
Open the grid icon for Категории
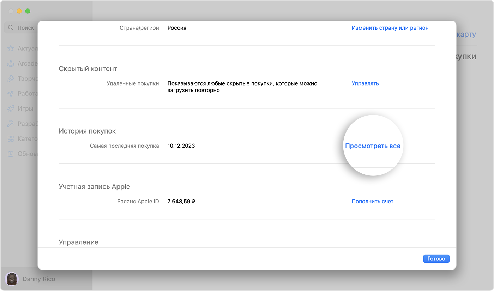coord(11,139)
